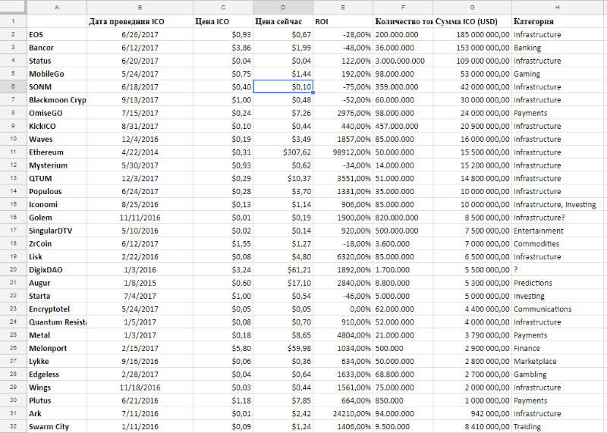This screenshot has width=607, height=433.
Task: Select column D header
Action: [x=283, y=8]
